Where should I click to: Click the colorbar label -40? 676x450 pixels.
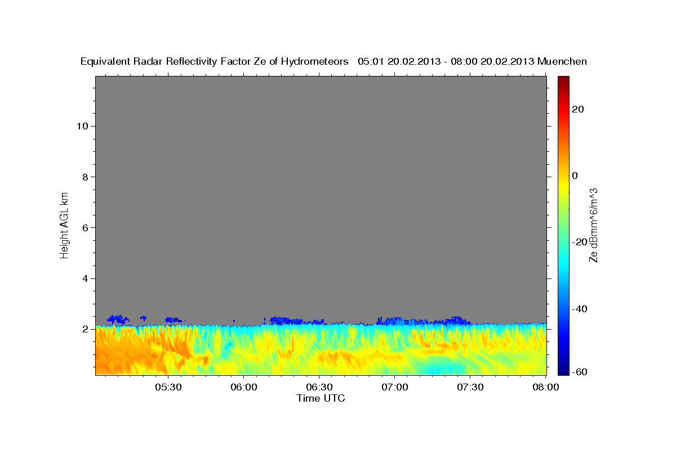[579, 309]
